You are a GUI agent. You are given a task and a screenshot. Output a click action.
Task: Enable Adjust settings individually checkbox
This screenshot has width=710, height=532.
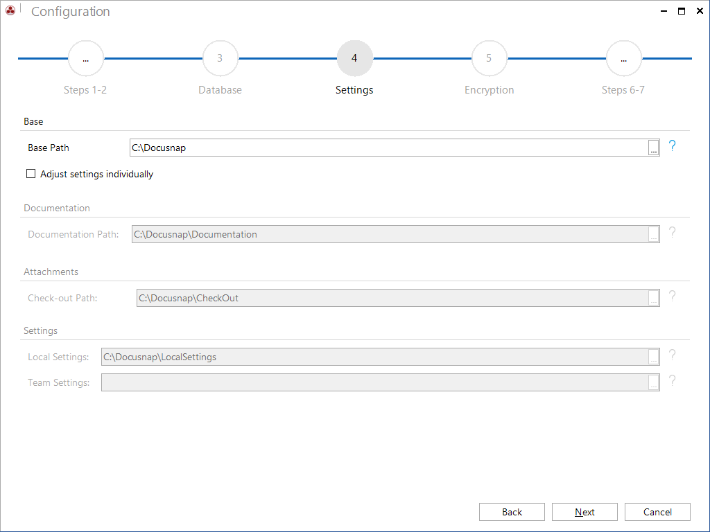[x=31, y=174]
